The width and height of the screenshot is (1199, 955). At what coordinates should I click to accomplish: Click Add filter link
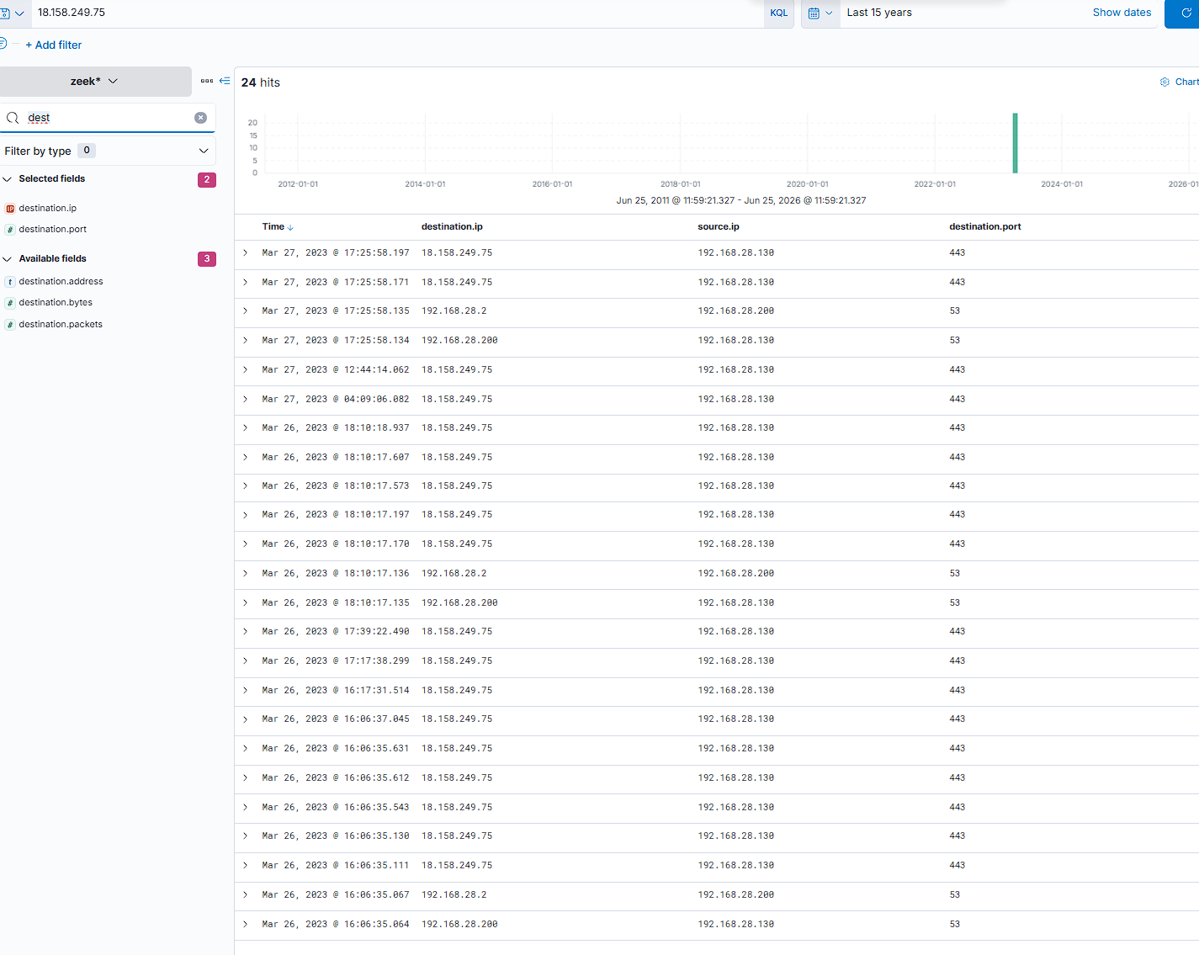click(53, 45)
